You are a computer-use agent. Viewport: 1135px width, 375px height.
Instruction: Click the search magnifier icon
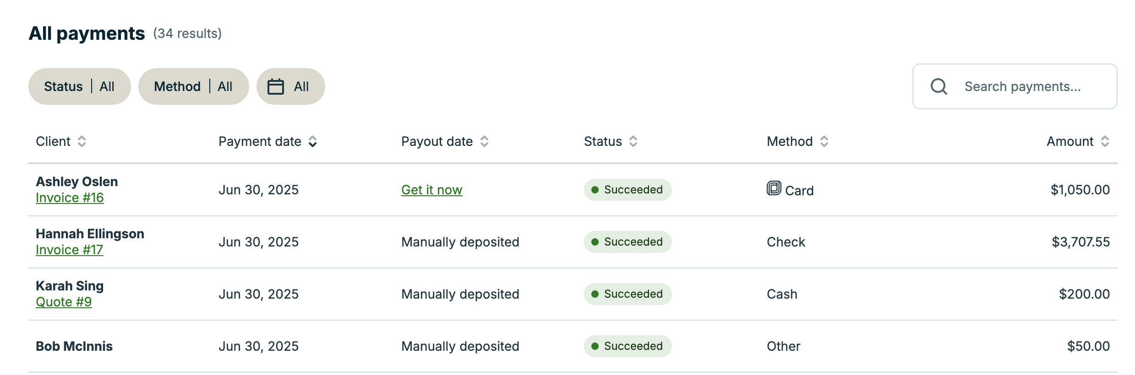point(939,86)
